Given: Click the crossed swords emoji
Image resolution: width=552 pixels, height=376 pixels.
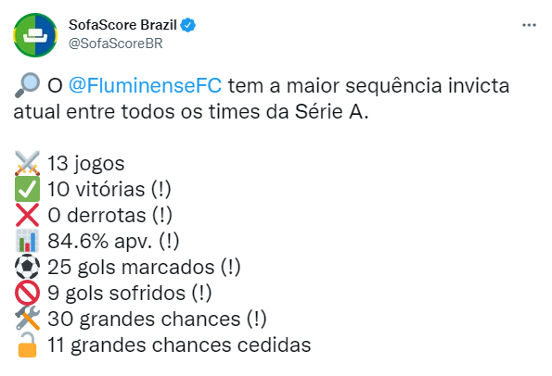Looking at the screenshot, I should pyautogui.click(x=27, y=163).
